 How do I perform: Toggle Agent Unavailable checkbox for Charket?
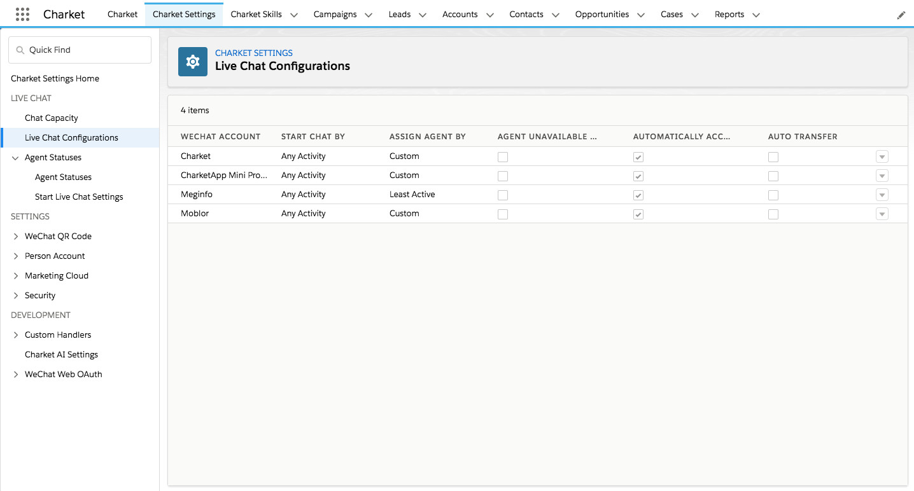click(503, 157)
